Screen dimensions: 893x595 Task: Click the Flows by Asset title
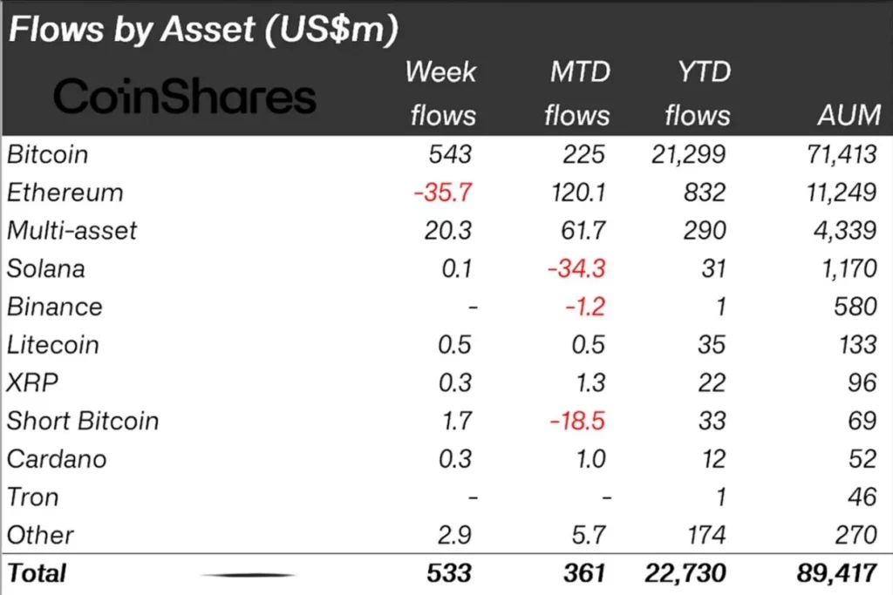[x=203, y=29]
